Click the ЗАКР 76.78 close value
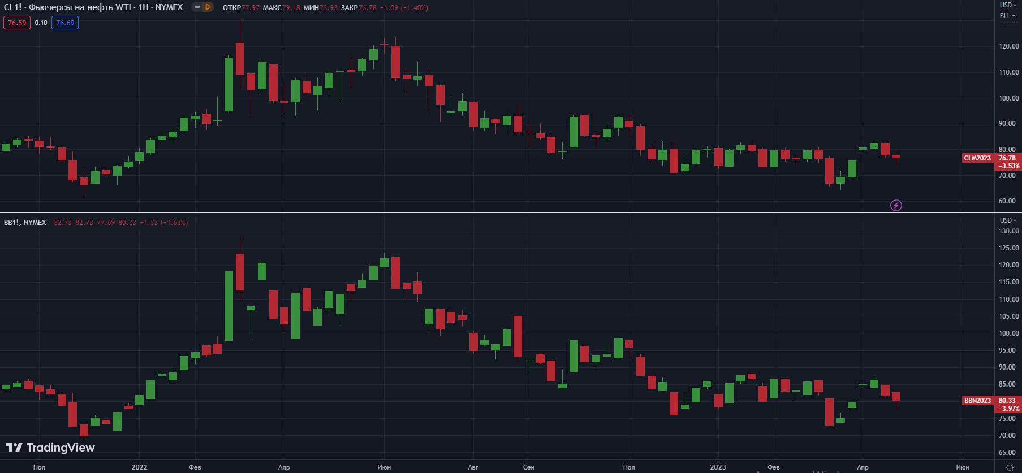Screen dimensions: 1022x473 (x=359, y=8)
